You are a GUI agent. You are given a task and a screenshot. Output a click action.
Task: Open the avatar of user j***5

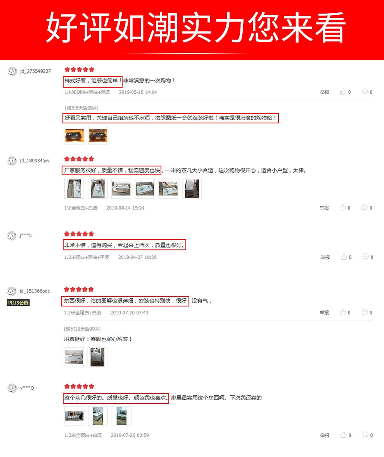click(12, 235)
